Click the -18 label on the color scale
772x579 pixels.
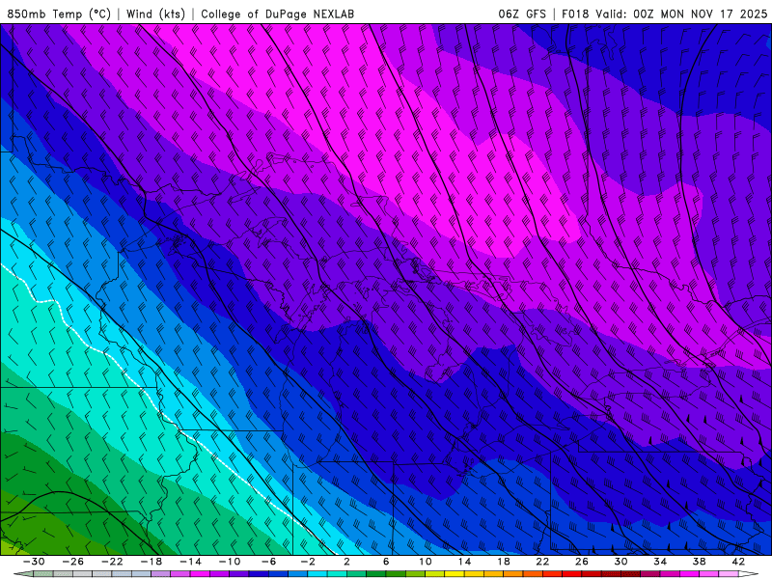click(x=152, y=562)
